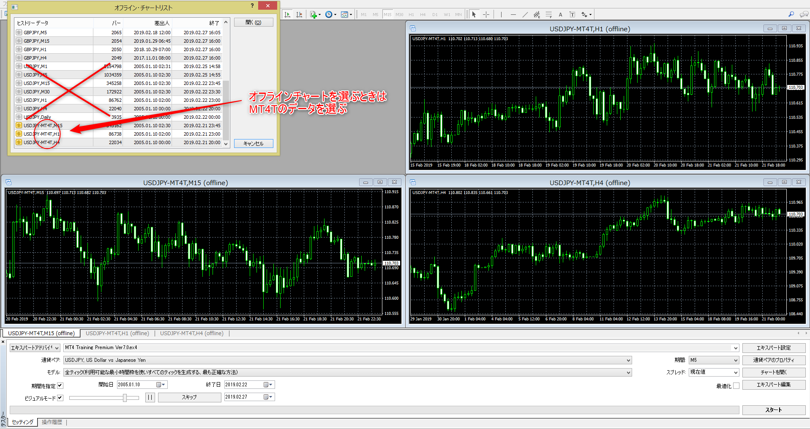Click the offline chart list vertical scrollbar
This screenshot has height=429, width=810.
(x=226, y=82)
